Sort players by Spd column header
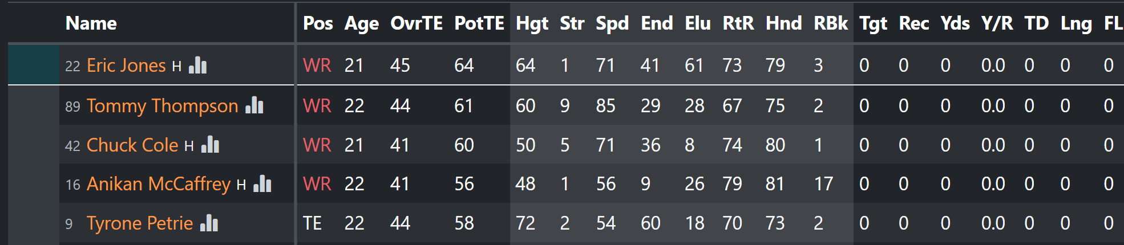Image resolution: width=1124 pixels, height=245 pixels. click(x=612, y=23)
